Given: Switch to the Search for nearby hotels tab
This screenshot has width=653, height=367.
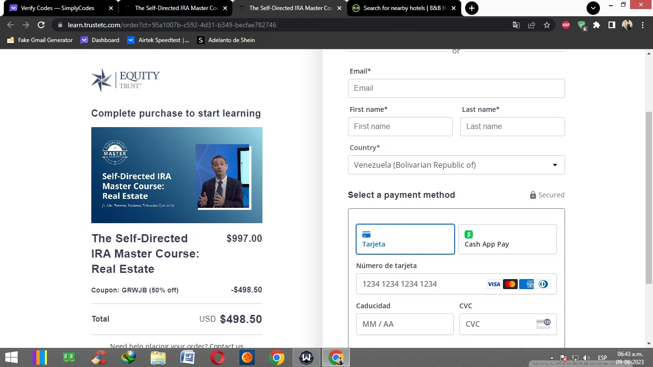Looking at the screenshot, I should 404,8.
